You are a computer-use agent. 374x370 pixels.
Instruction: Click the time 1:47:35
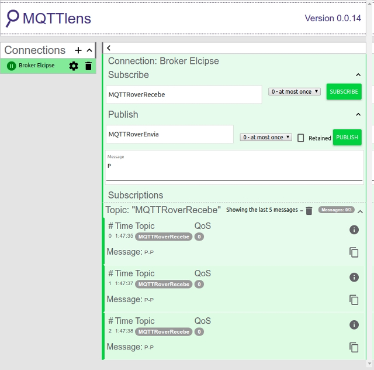pyautogui.click(x=124, y=236)
